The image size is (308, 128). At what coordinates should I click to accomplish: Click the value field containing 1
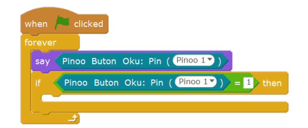click(248, 82)
